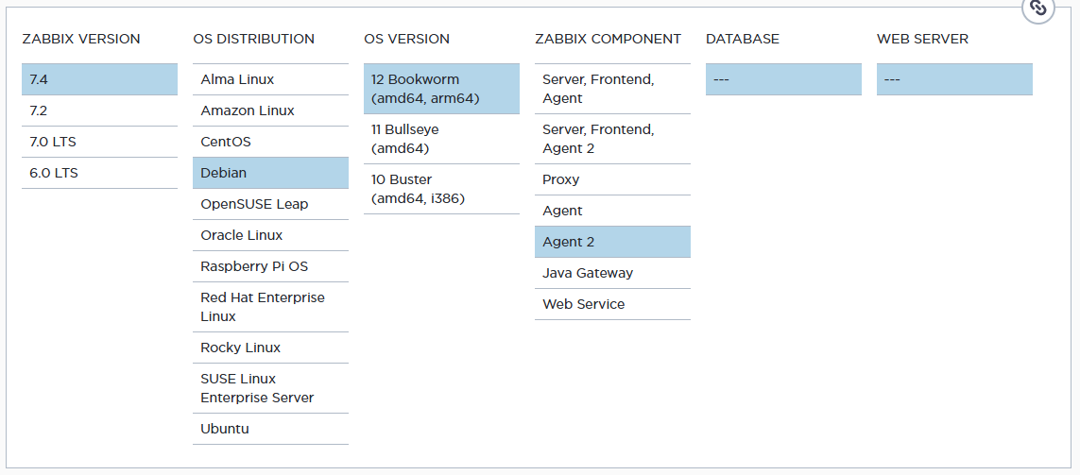Select Ubuntu distribution
The width and height of the screenshot is (1080, 475).
[x=270, y=429]
